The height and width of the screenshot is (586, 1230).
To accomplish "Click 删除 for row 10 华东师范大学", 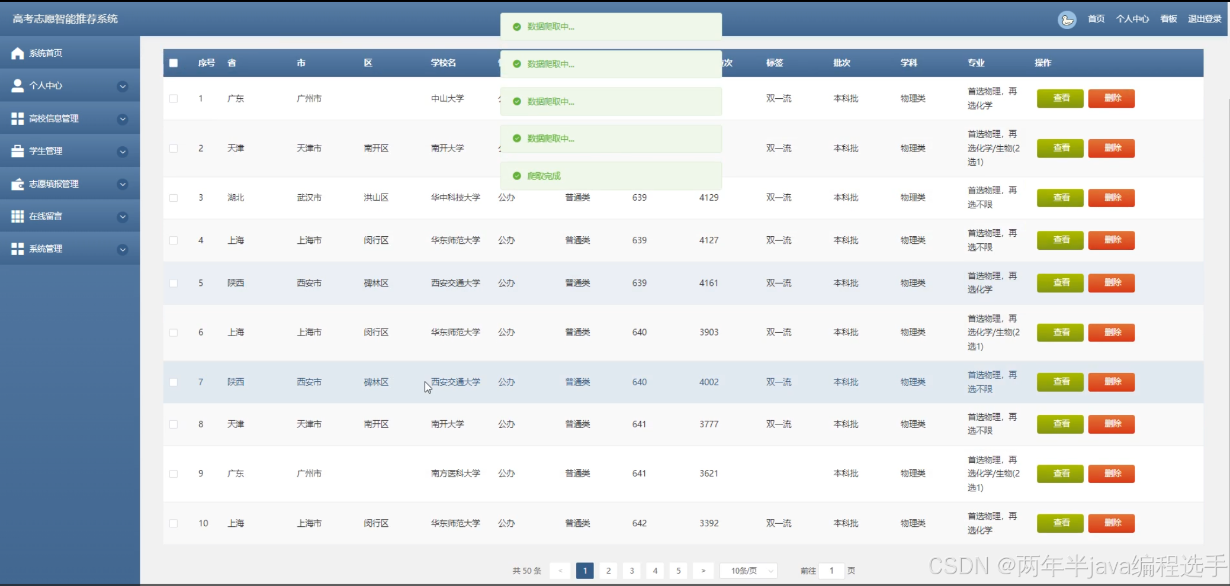I will pyautogui.click(x=1112, y=523).
